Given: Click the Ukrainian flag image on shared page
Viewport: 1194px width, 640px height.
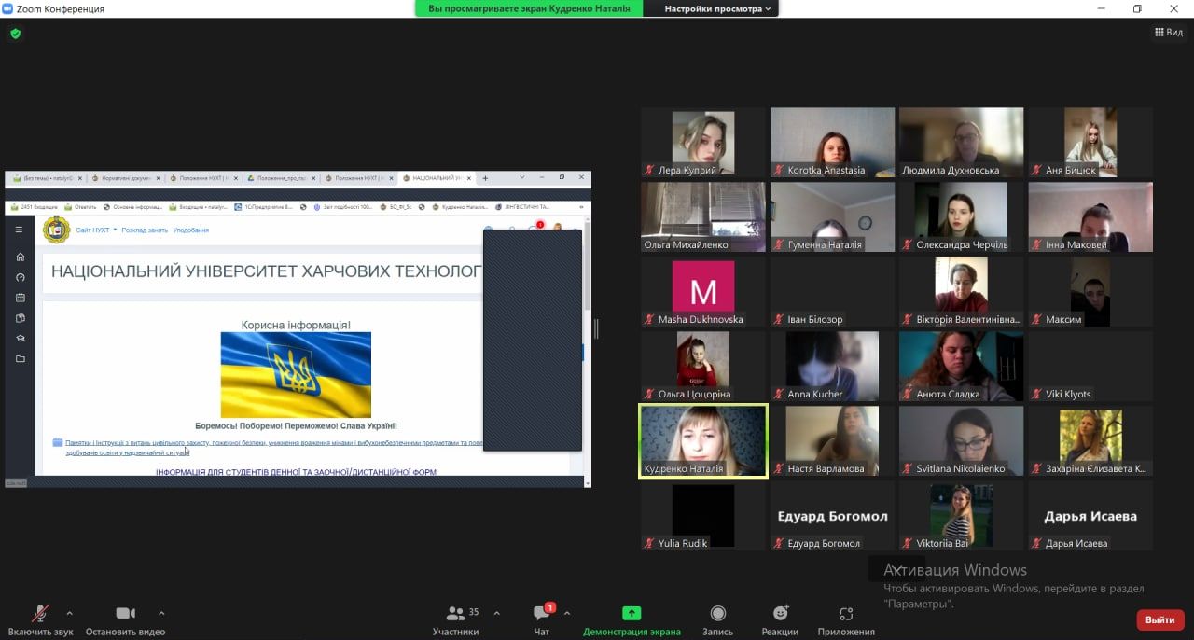Looking at the screenshot, I should 296,374.
